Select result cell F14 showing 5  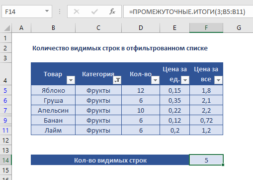(x=206, y=160)
